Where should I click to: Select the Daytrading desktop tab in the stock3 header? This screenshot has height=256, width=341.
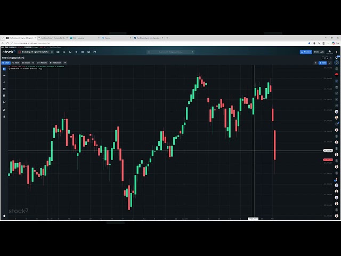[x=34, y=52]
